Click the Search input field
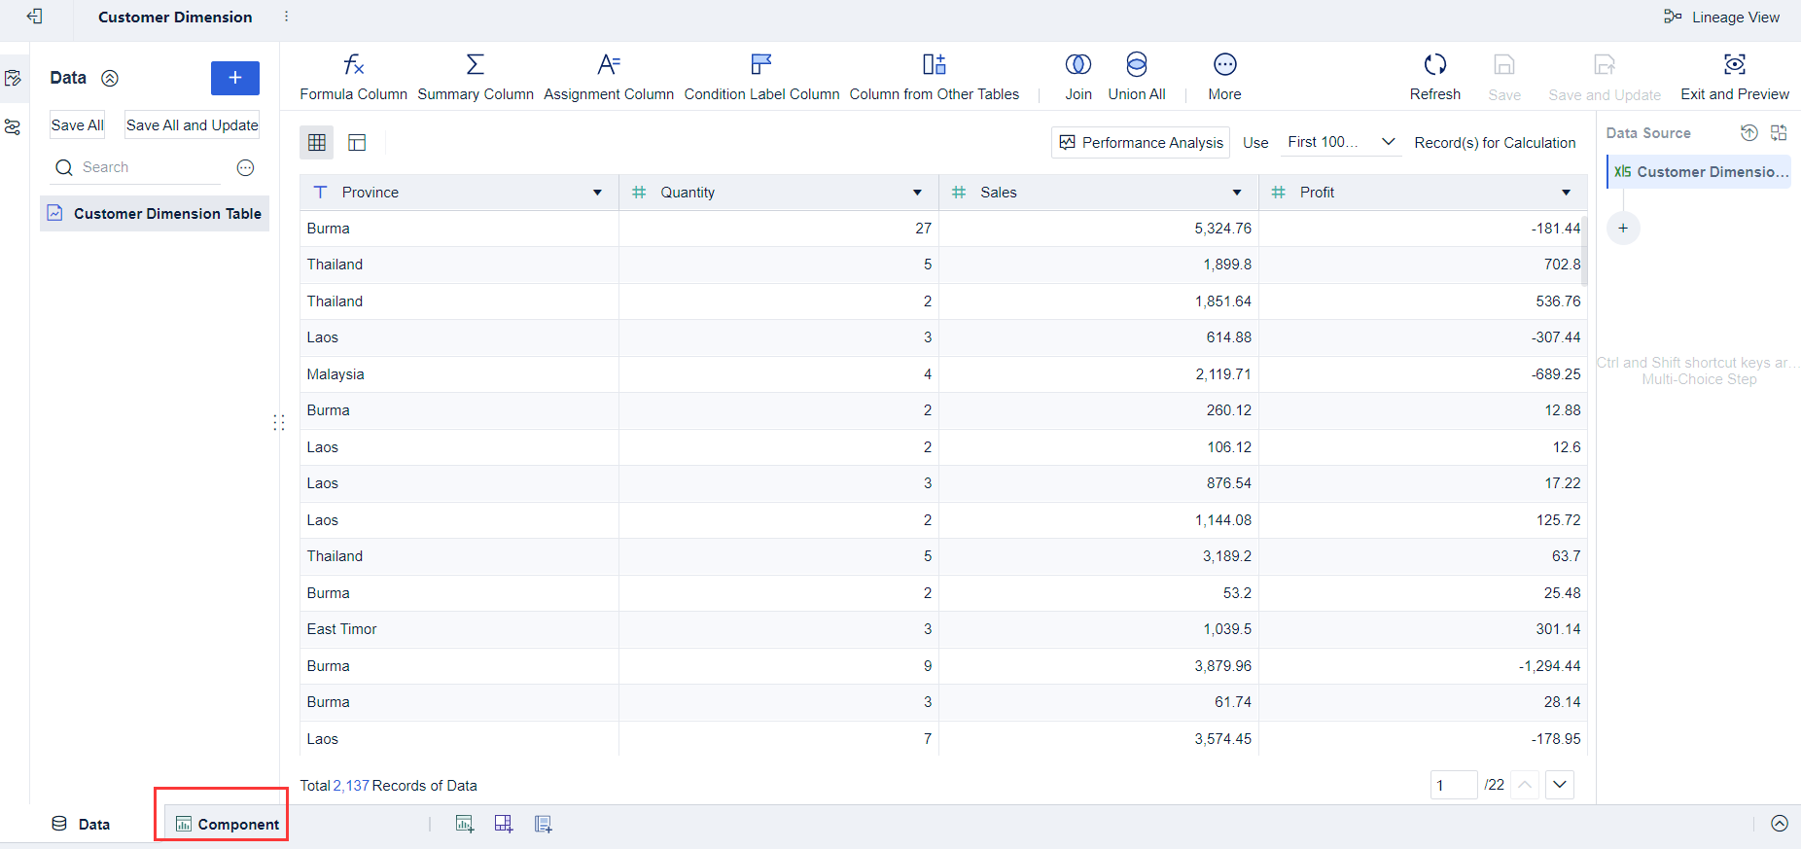The image size is (1801, 849). coord(146,167)
